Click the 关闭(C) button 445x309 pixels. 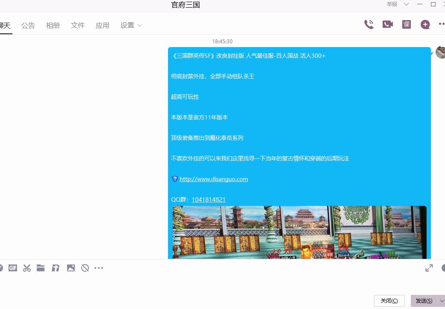pyautogui.click(x=389, y=301)
